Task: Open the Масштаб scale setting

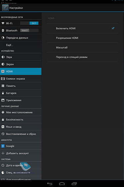Action: point(82,47)
